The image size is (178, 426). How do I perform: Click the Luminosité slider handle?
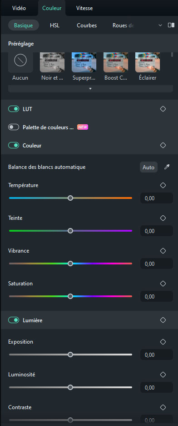(x=70, y=387)
